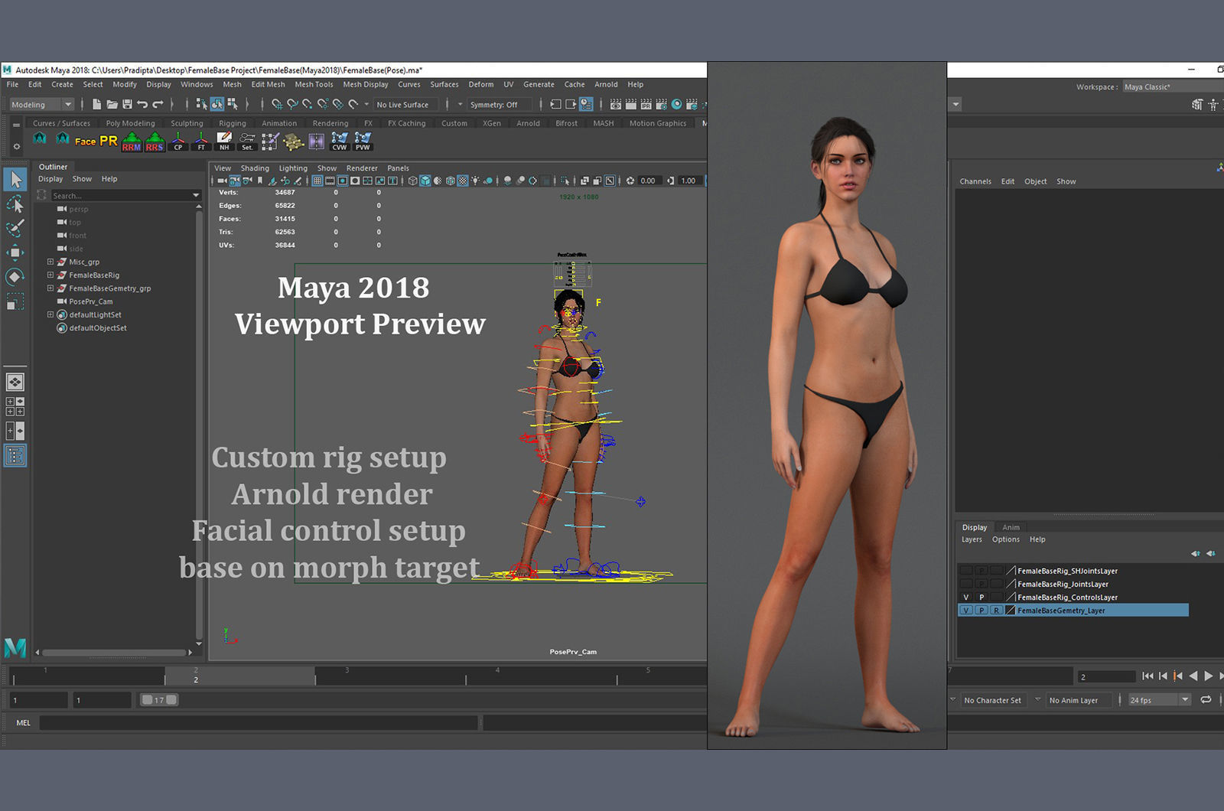1224x811 pixels.
Task: Click the FT shelf icon
Action: click(x=201, y=142)
